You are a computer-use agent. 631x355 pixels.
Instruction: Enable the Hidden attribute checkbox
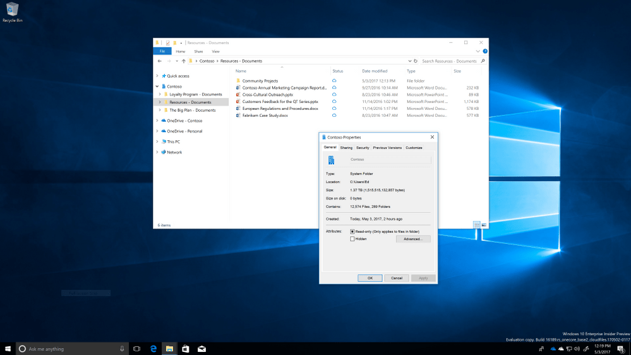[x=352, y=239]
